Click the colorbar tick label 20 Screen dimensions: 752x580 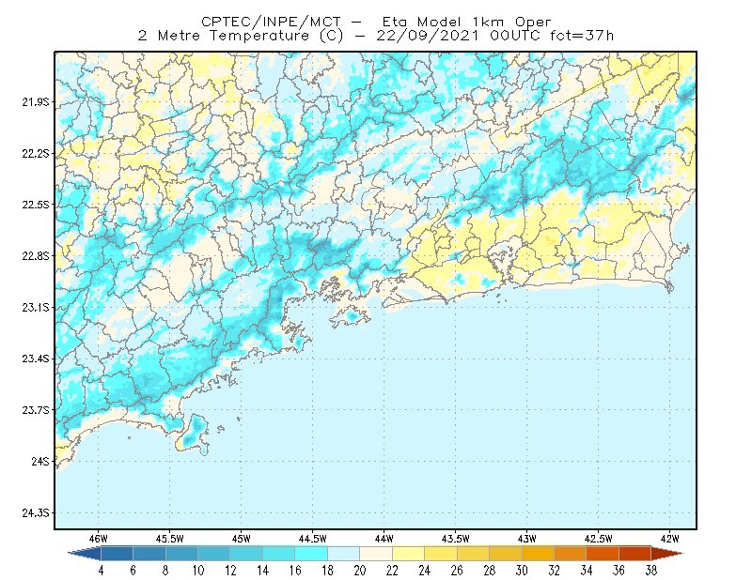[x=360, y=571]
